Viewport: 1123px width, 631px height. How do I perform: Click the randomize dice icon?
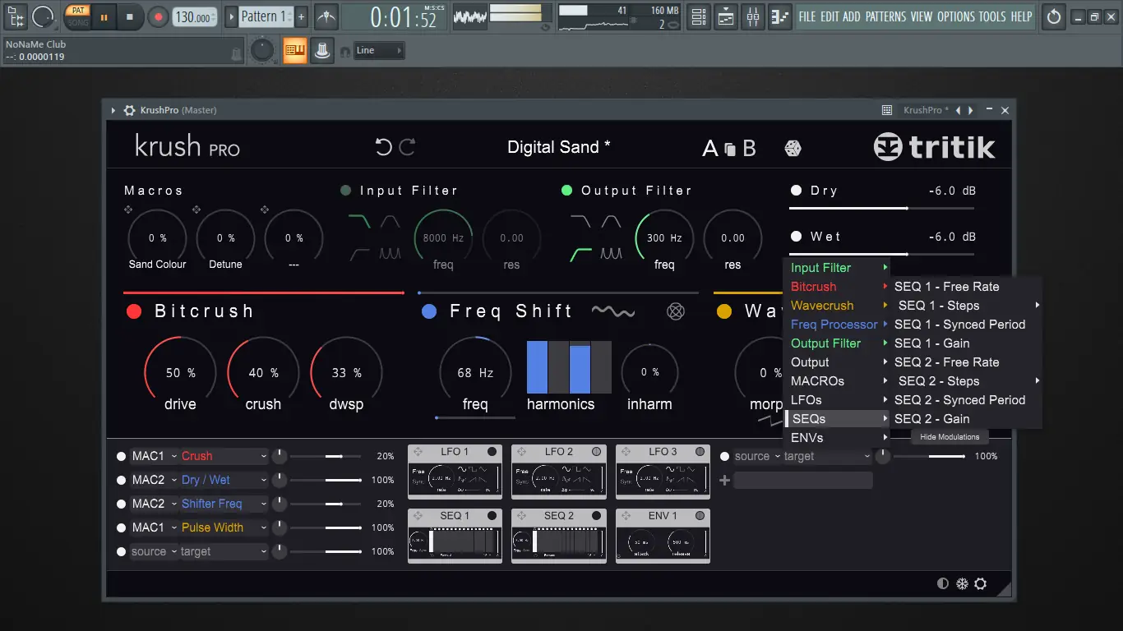[793, 148]
